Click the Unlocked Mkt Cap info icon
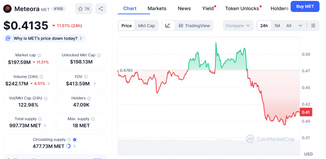 click(x=99, y=55)
